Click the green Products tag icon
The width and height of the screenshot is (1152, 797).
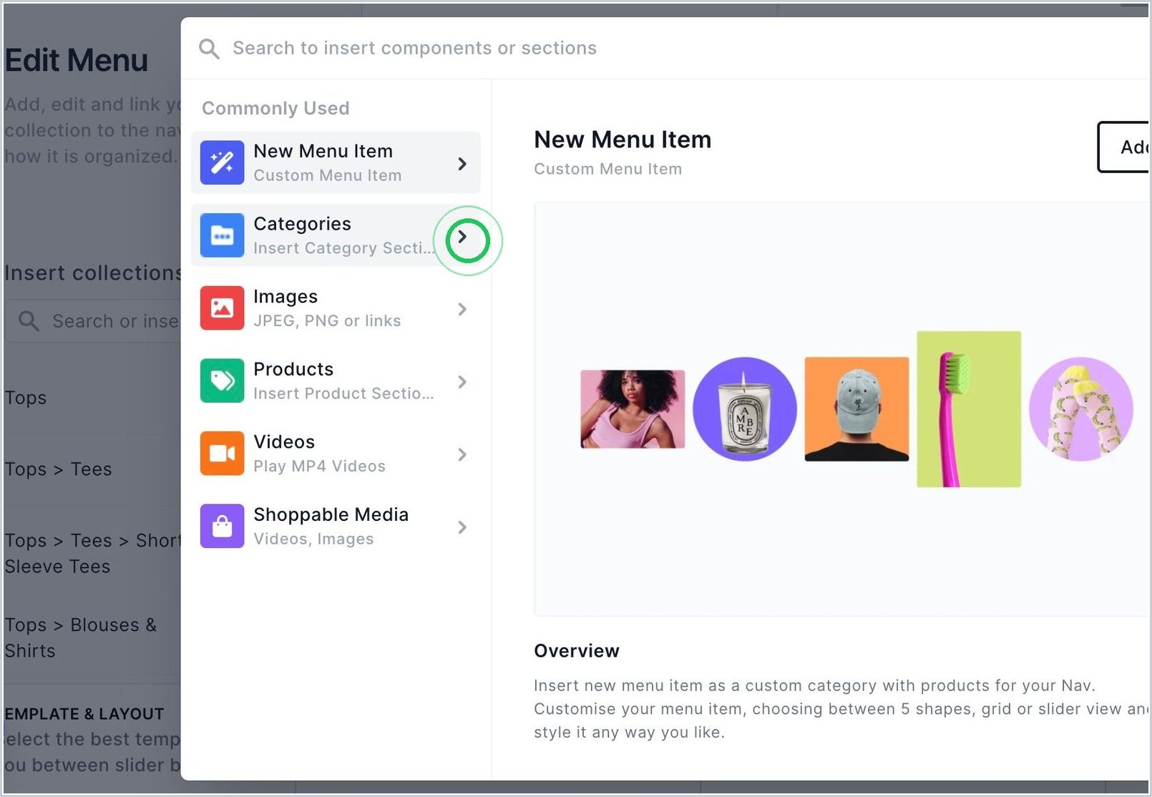(x=222, y=381)
